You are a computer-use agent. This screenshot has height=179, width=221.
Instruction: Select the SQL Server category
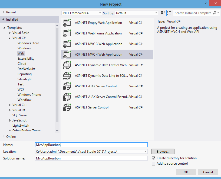click(20, 115)
